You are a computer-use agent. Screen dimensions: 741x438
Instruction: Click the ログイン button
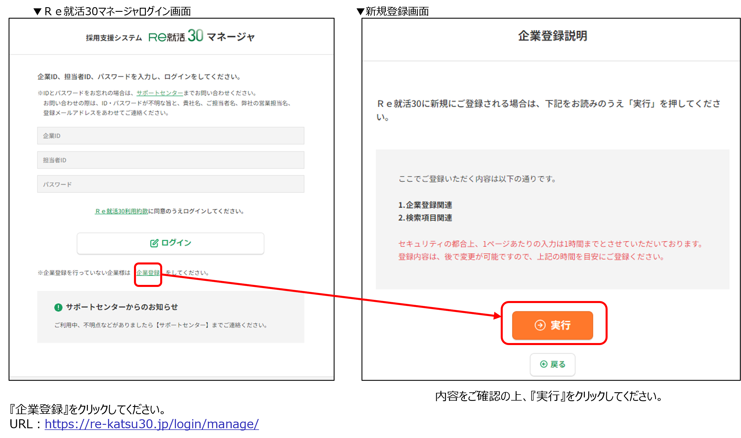(171, 243)
